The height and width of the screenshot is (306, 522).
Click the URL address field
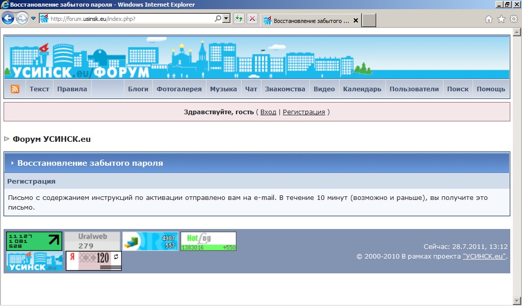[x=133, y=19]
